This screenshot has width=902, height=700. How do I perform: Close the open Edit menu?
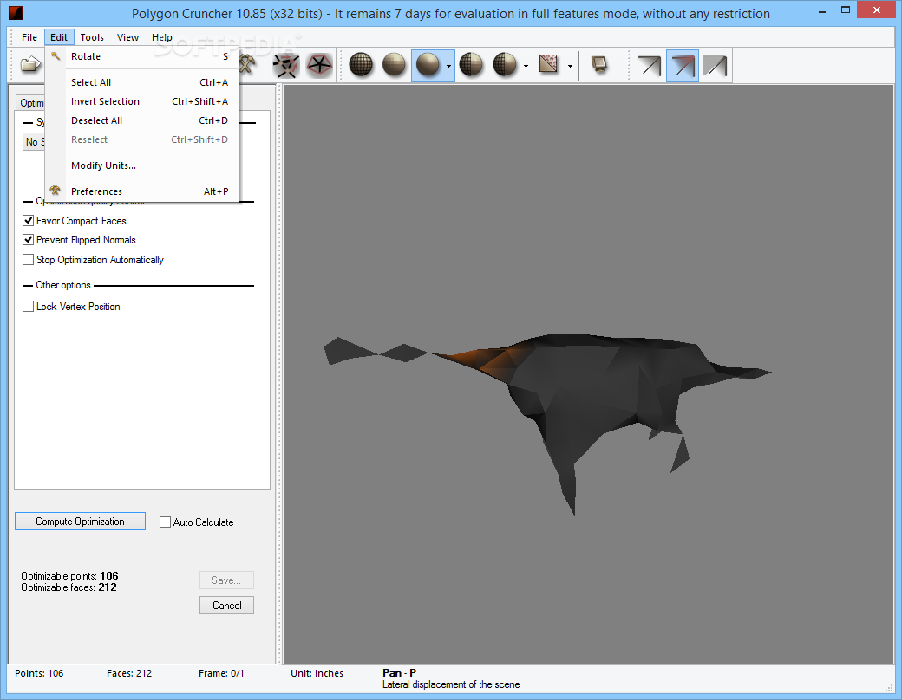click(x=59, y=36)
